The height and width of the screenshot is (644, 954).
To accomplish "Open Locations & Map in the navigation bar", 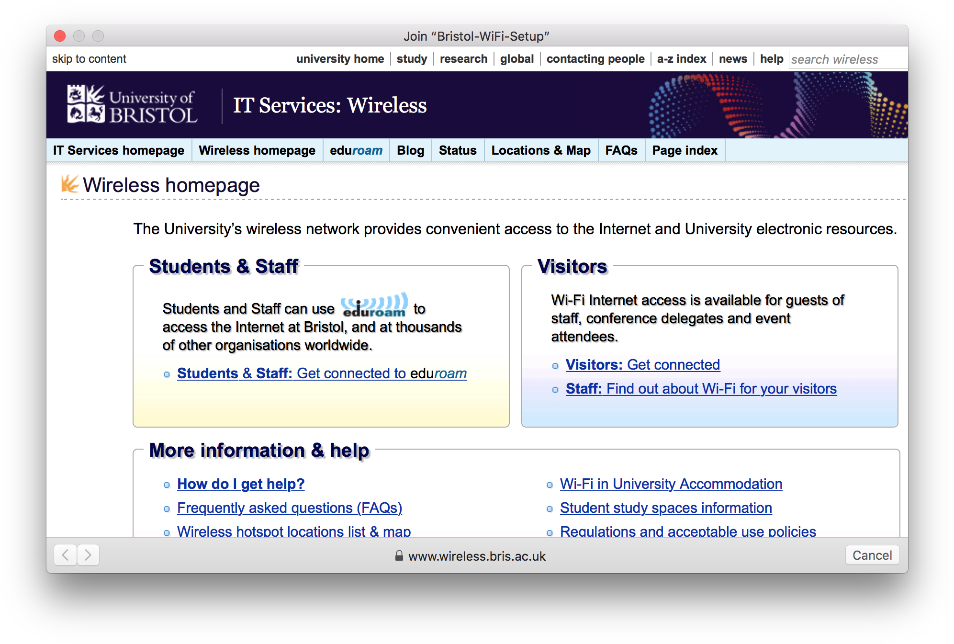I will click(x=540, y=150).
